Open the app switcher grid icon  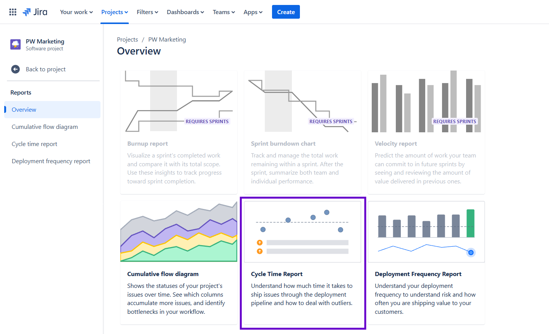[x=13, y=12]
